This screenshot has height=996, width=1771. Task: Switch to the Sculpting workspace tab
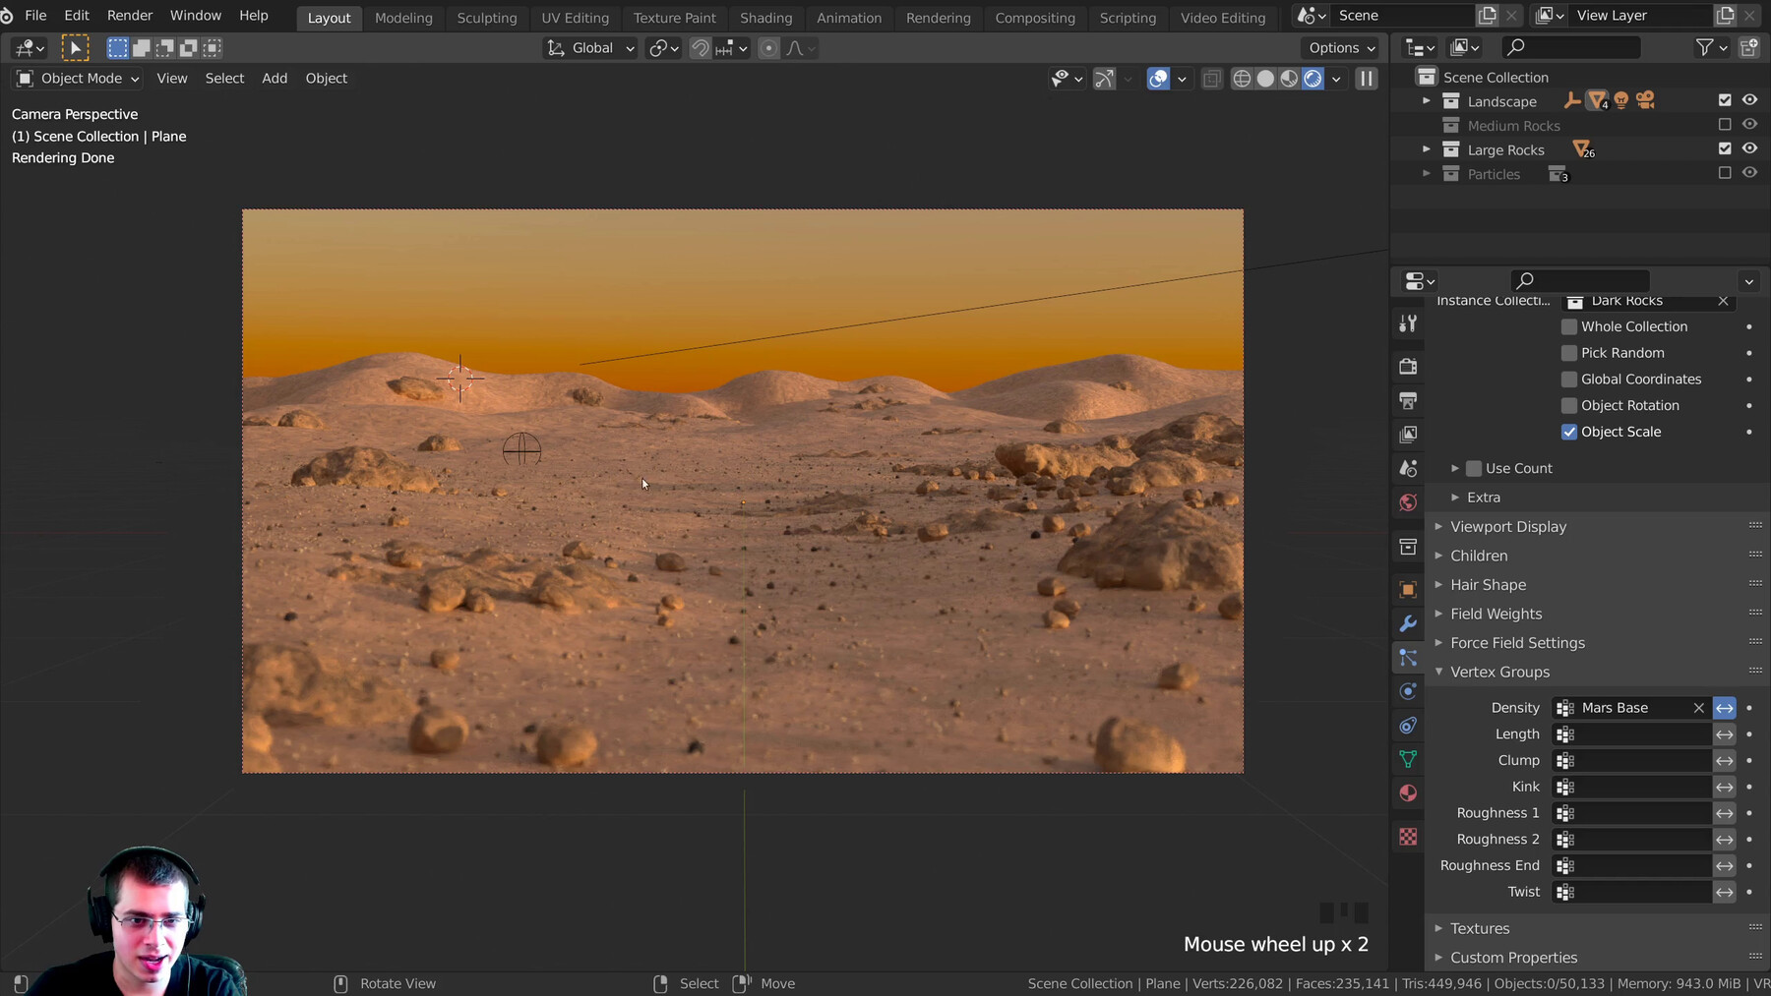point(487,18)
